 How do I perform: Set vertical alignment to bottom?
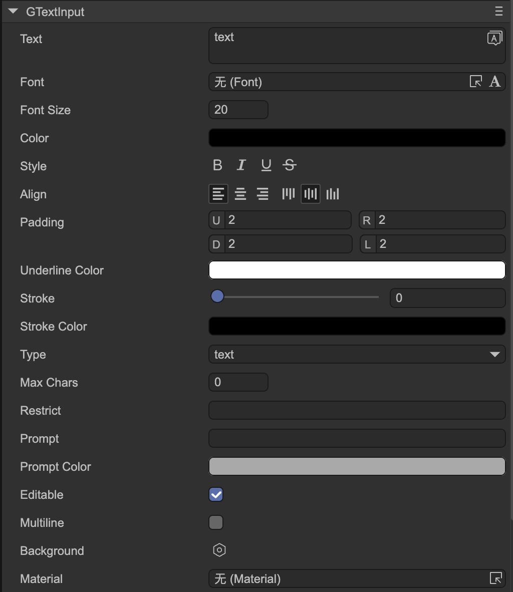tap(333, 194)
